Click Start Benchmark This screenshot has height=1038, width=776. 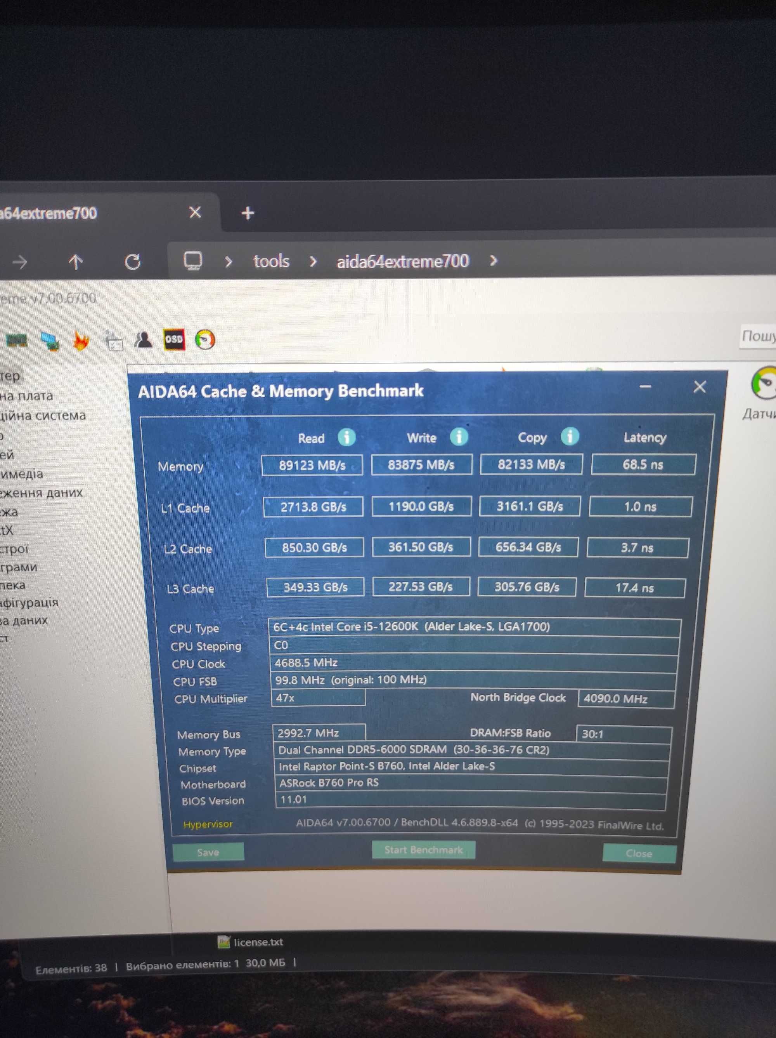pos(423,850)
